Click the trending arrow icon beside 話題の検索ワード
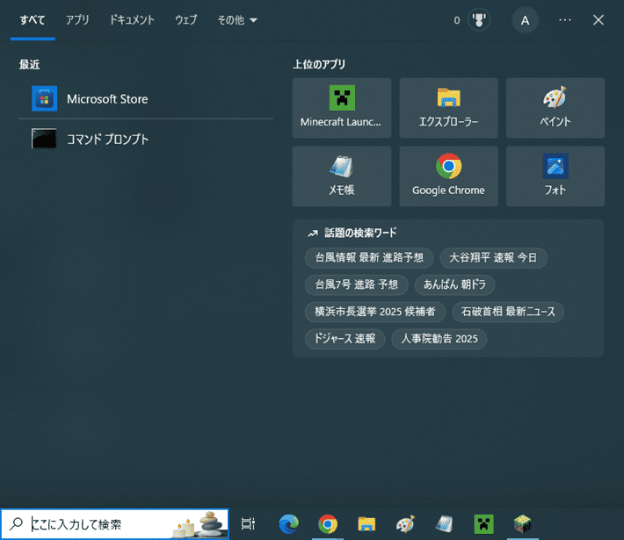 tap(313, 234)
